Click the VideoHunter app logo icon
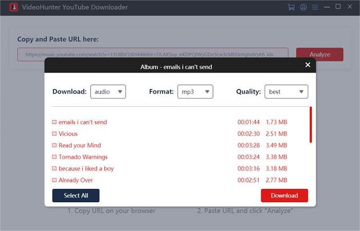The width and height of the screenshot is (360, 231). 13,7
